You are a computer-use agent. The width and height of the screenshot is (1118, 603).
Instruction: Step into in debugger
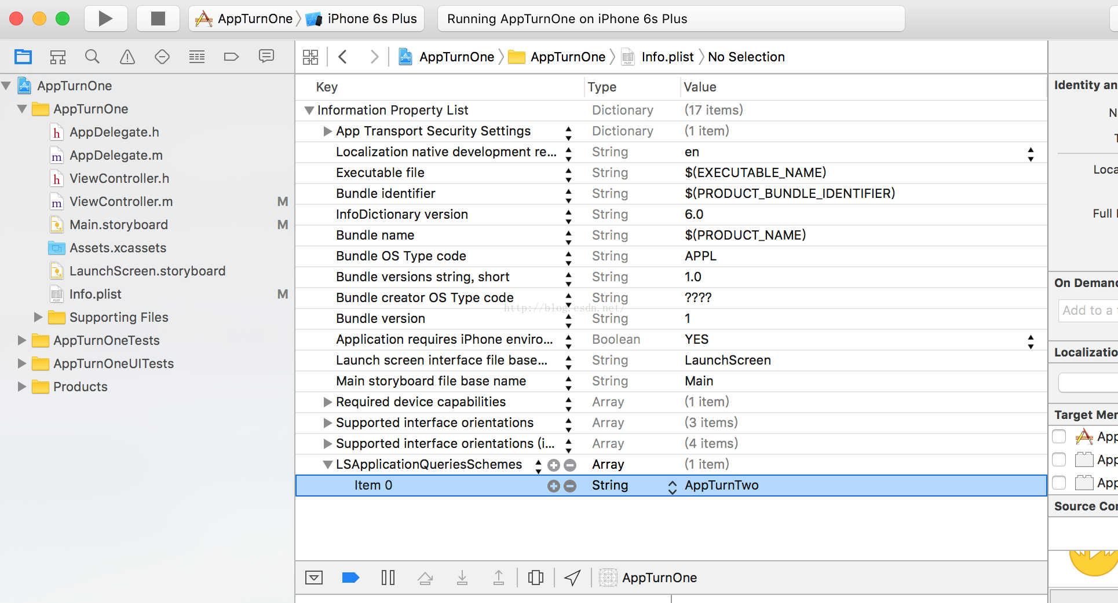click(x=462, y=578)
